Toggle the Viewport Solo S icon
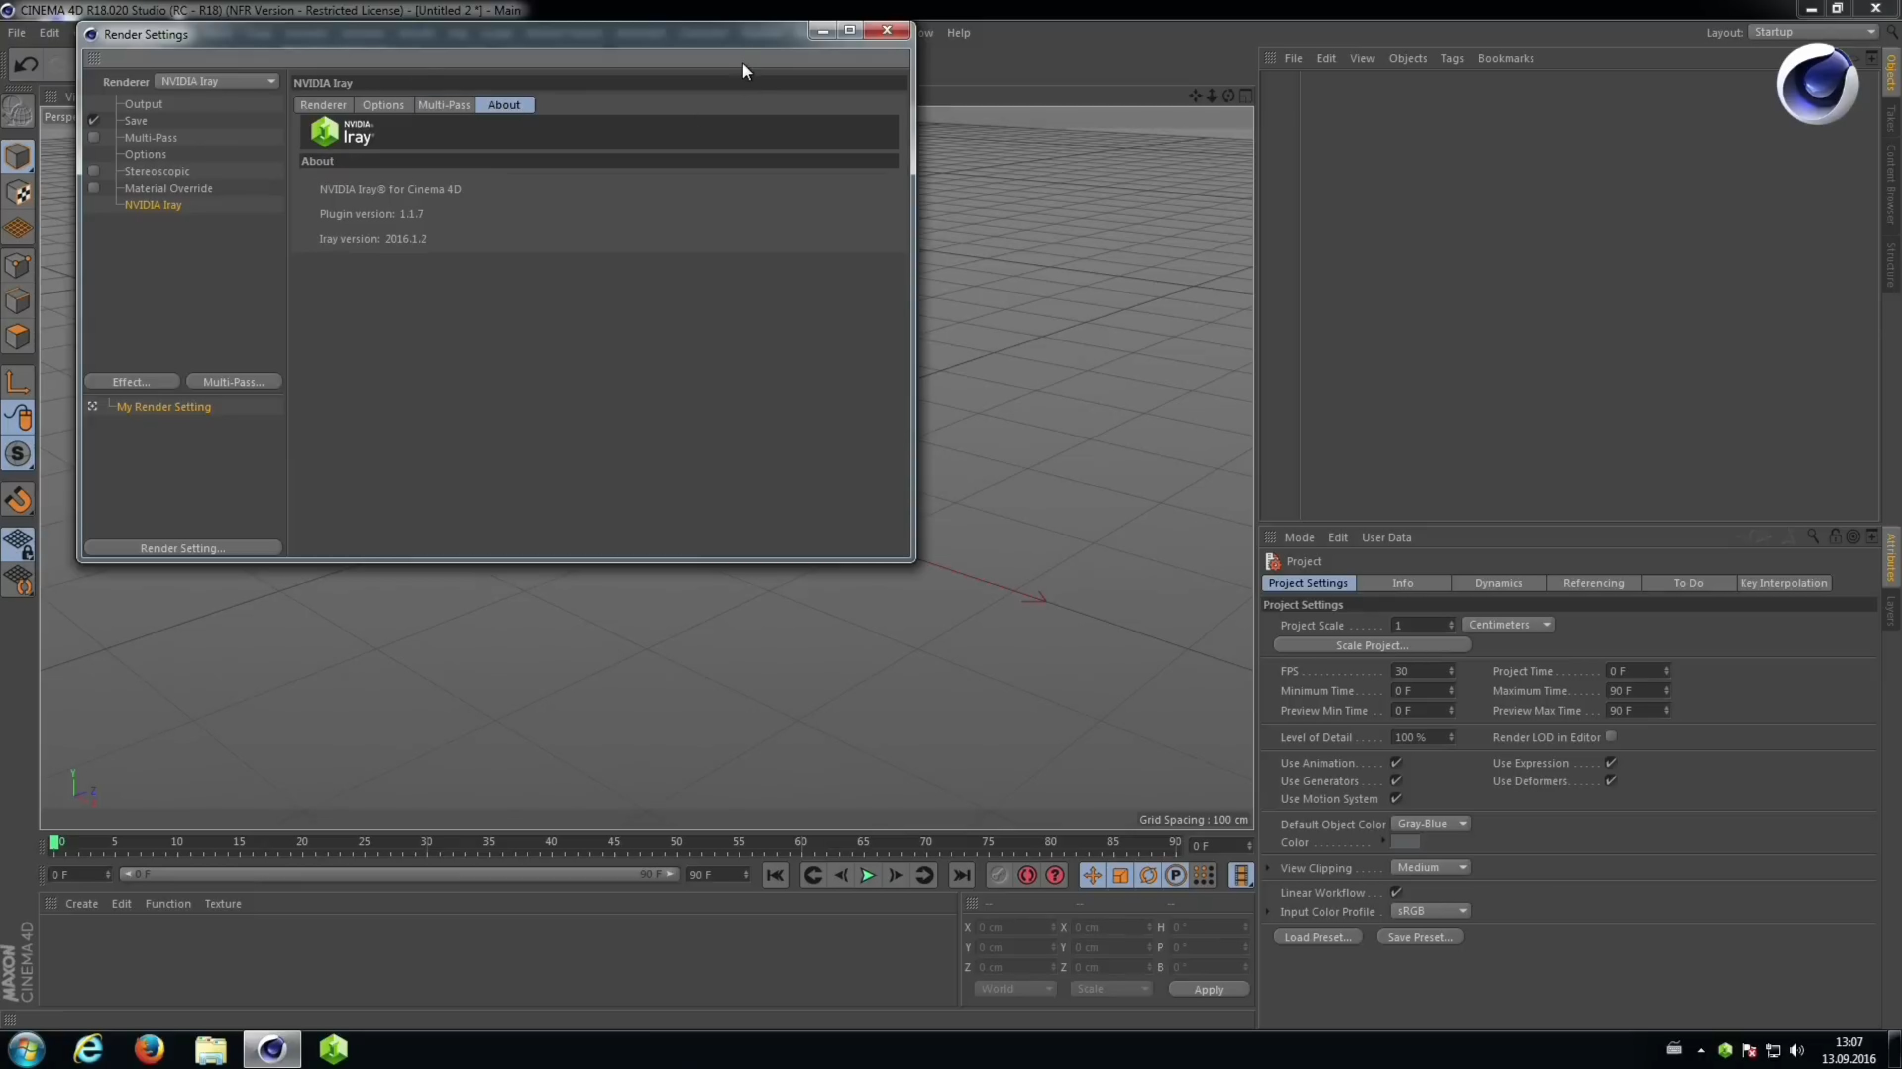The height and width of the screenshot is (1069, 1902). (x=18, y=454)
